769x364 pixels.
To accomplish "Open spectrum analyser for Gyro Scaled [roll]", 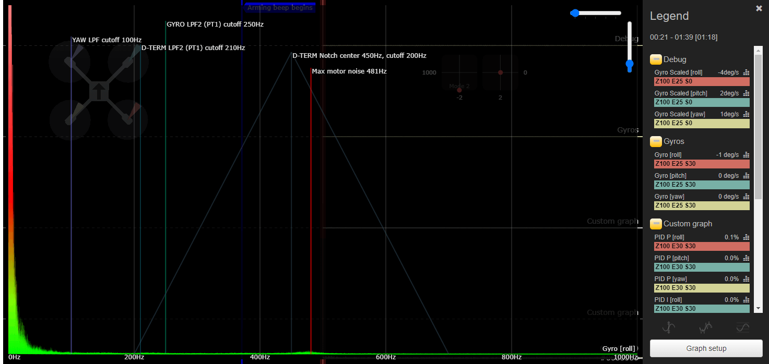I will coord(746,72).
